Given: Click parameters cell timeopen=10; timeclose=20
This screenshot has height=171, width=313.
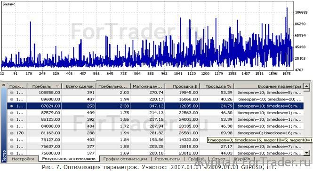Looking at the screenshot, I should tap(270, 99).
